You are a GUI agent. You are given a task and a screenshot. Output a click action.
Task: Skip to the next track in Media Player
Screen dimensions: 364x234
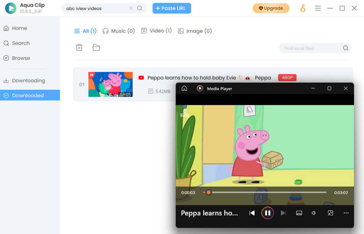tap(283, 213)
